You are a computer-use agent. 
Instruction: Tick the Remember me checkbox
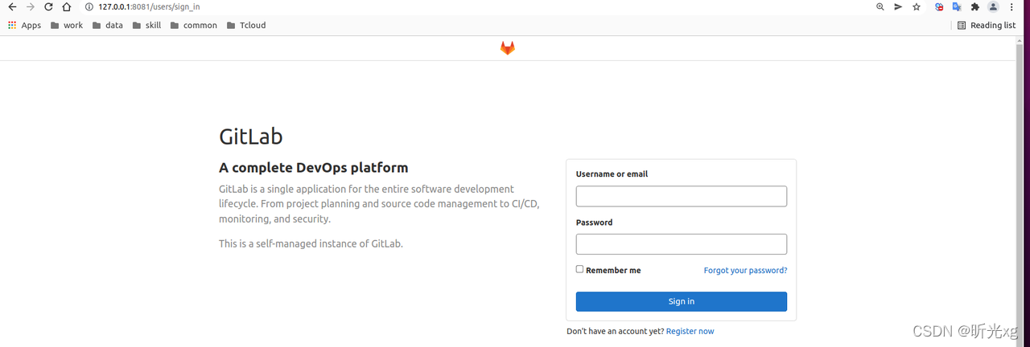point(579,269)
